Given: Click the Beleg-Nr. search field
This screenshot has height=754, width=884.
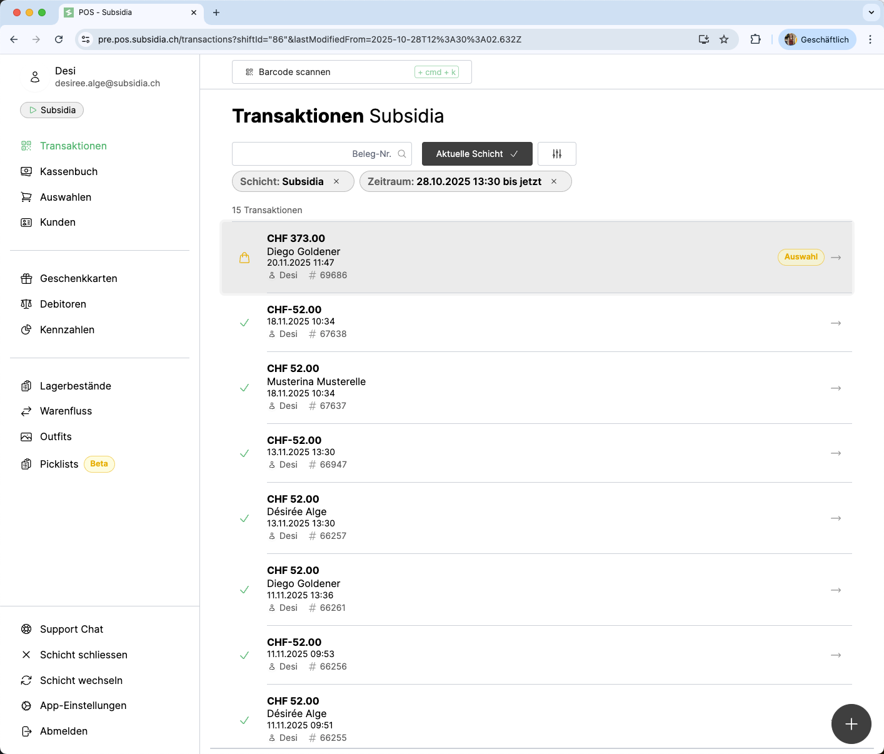Looking at the screenshot, I should coord(321,153).
